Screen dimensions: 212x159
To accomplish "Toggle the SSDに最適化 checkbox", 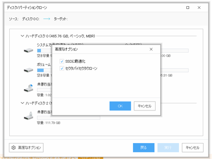I will 62,61.
